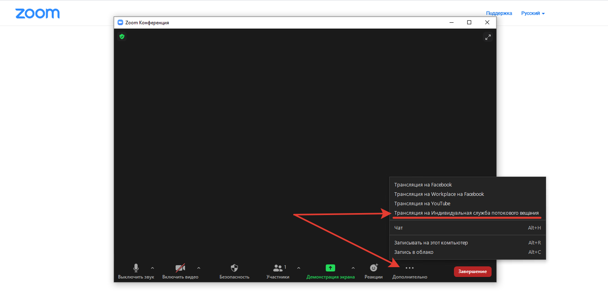This screenshot has width=608, height=302.
Task: Click Zoom app icon in the title bar
Action: click(120, 22)
